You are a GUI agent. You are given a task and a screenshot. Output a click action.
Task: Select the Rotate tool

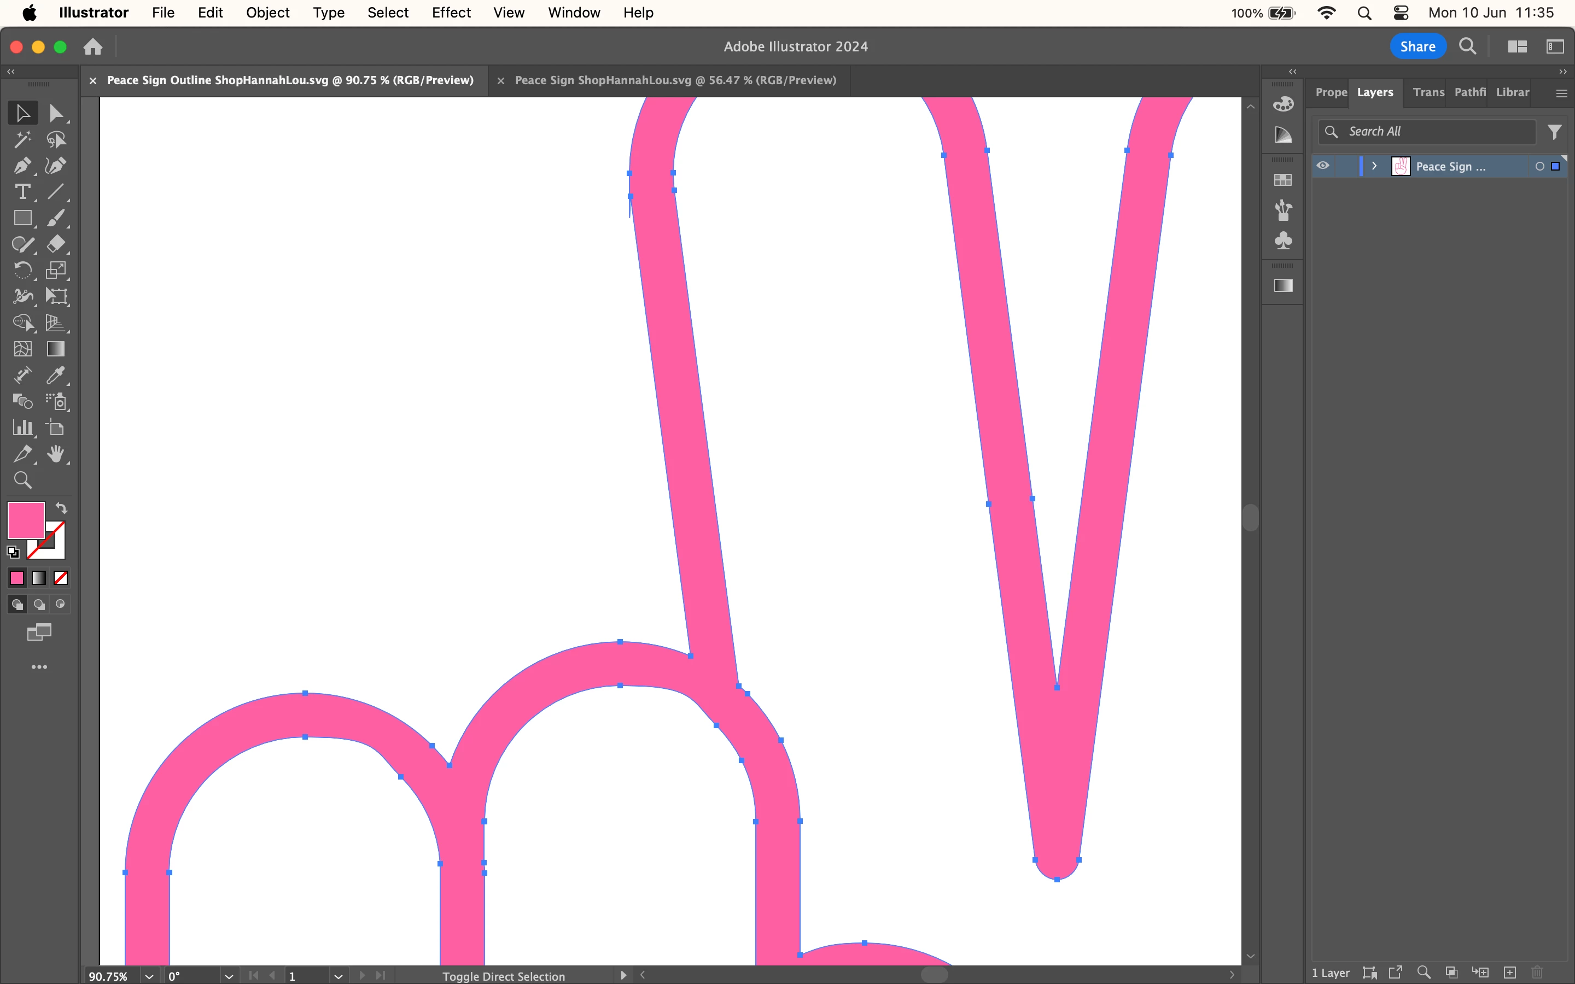[22, 271]
